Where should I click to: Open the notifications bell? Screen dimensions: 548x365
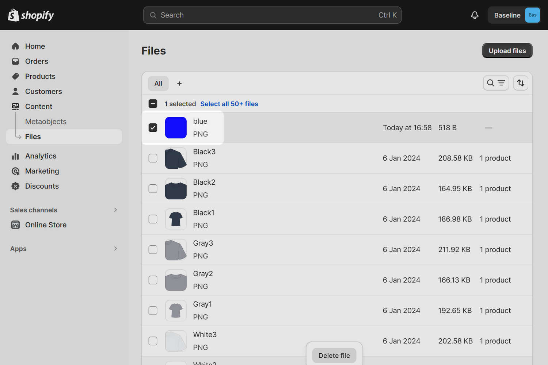click(474, 15)
